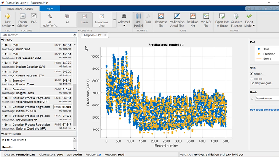Choose the Linear model type

point(85,20)
